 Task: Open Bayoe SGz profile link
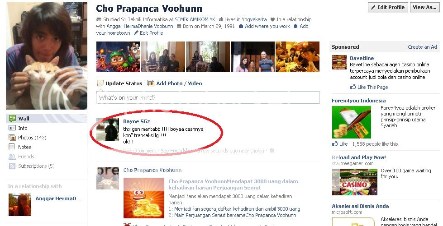[137, 121]
